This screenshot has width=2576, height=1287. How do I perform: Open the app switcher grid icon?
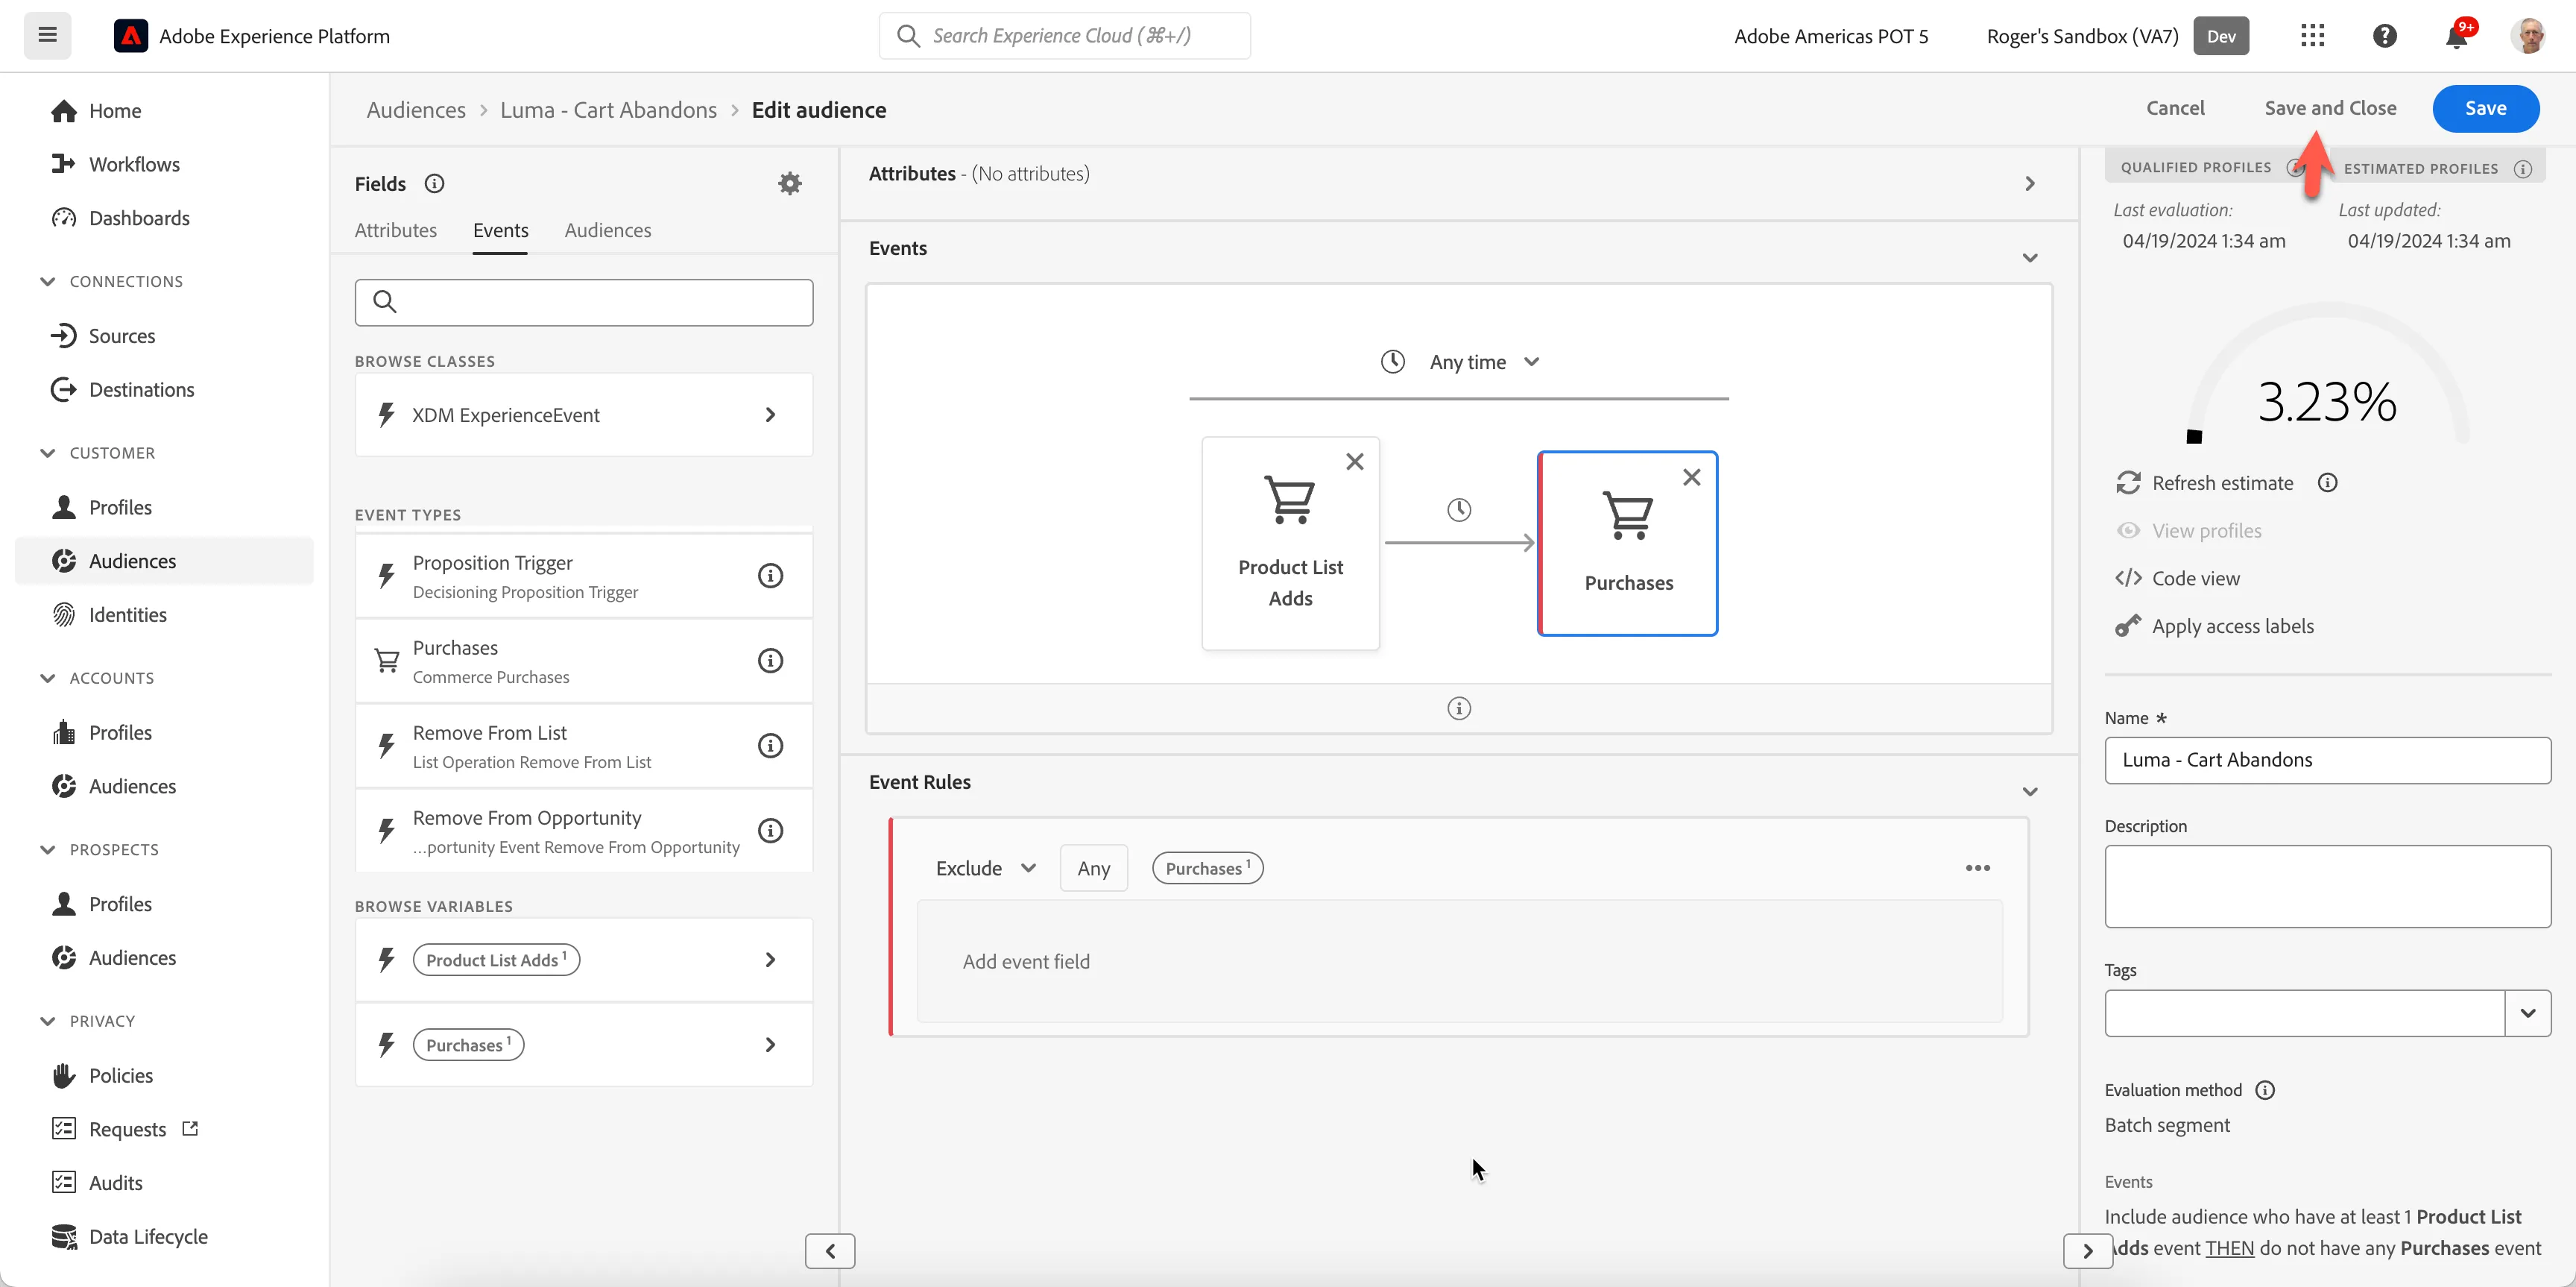tap(2312, 36)
